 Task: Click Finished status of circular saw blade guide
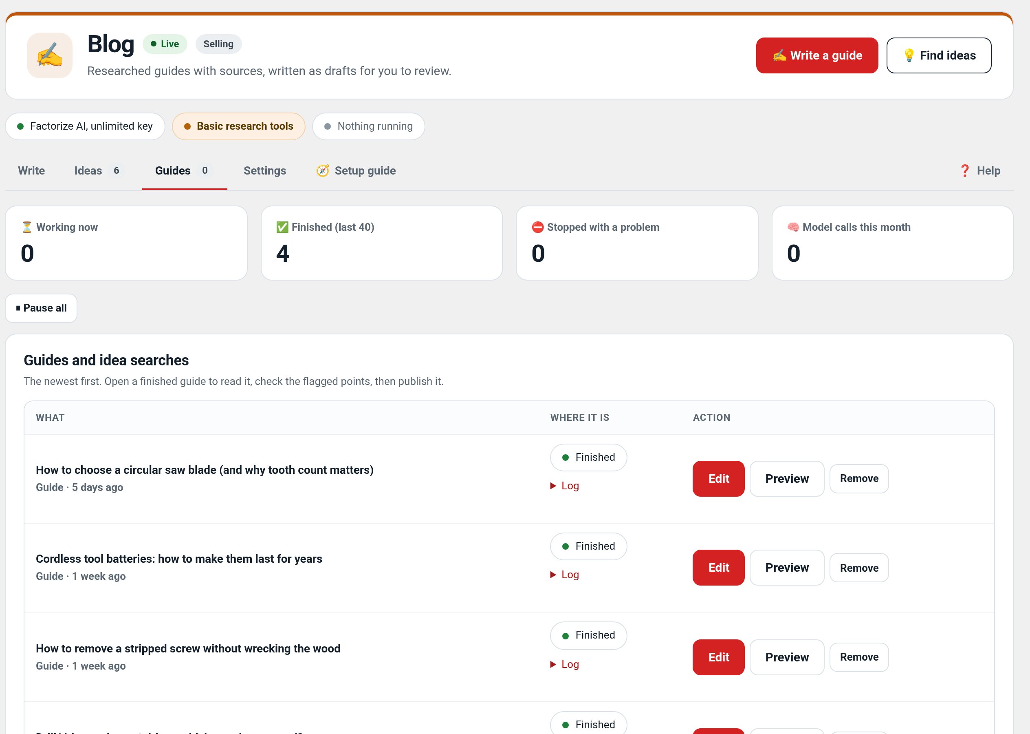tap(588, 458)
